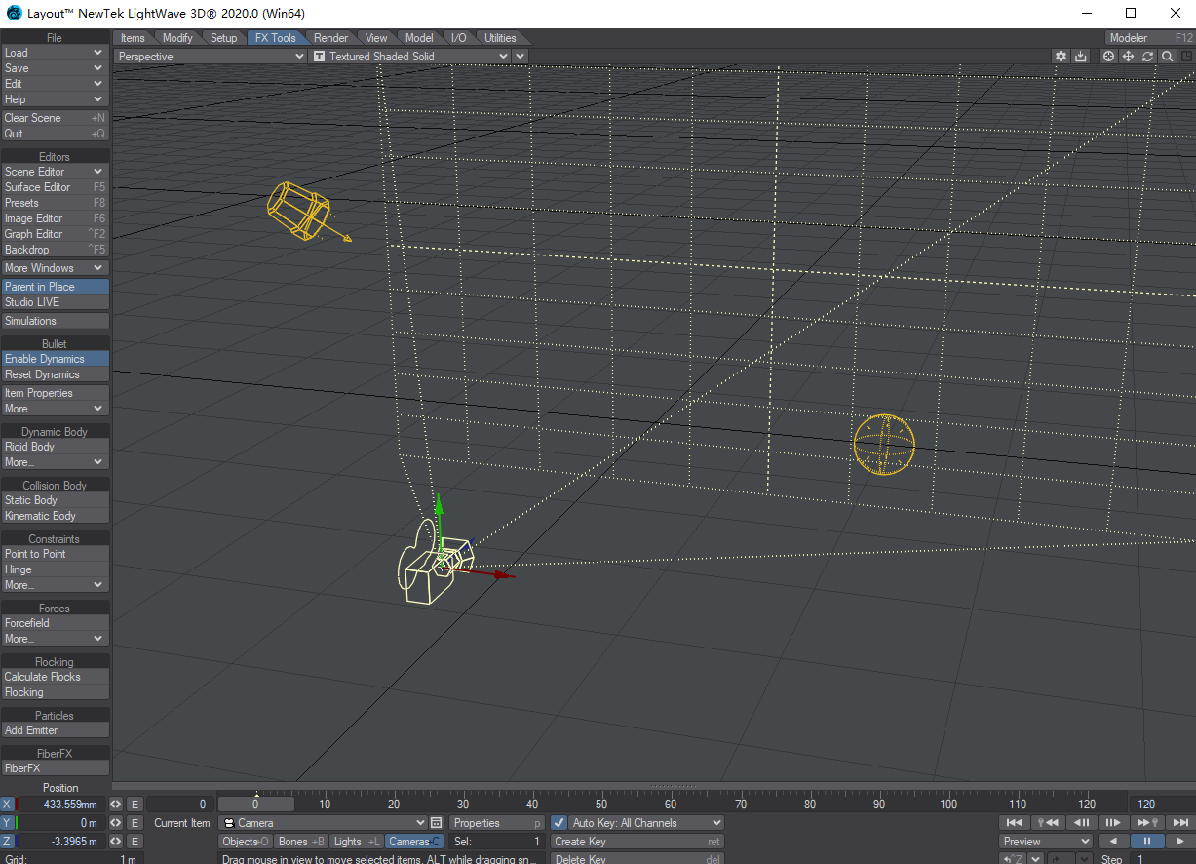
Task: Switch to the FX Tools tab
Action: pyautogui.click(x=277, y=37)
